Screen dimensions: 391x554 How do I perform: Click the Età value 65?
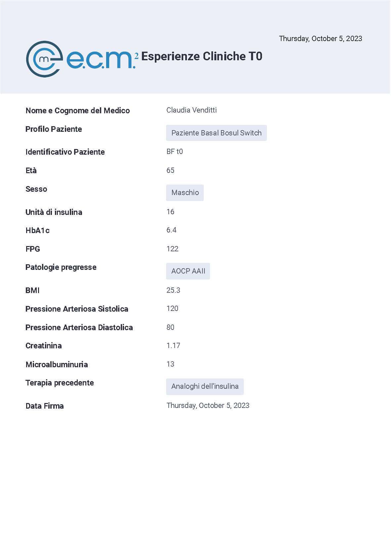pyautogui.click(x=170, y=170)
